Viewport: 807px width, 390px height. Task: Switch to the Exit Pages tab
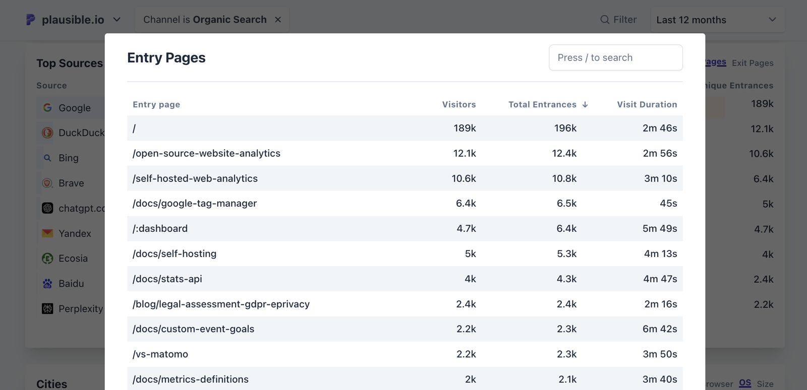click(753, 63)
